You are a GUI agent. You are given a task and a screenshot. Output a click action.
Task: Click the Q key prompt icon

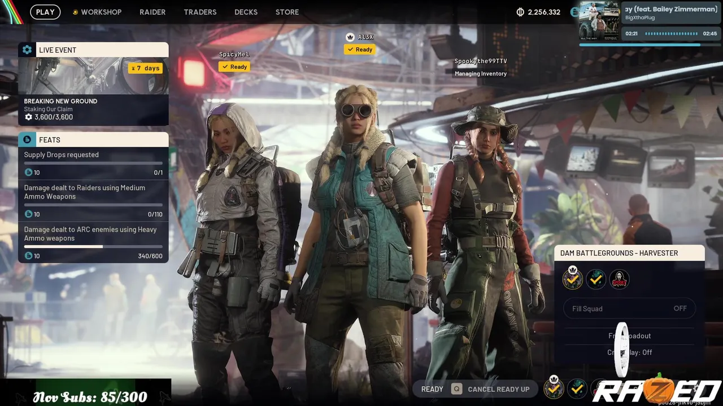456,389
